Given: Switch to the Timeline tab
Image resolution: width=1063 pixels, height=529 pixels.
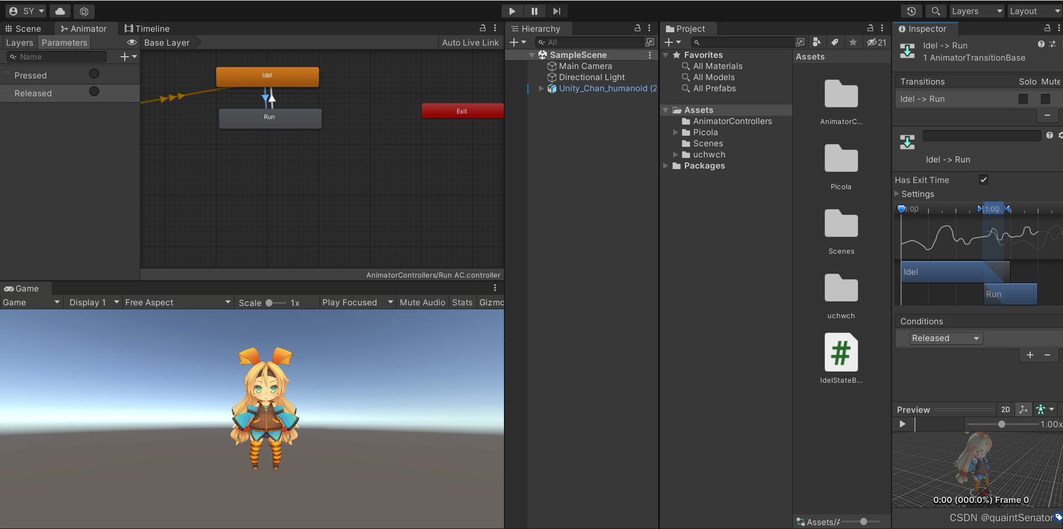Looking at the screenshot, I should 147,29.
